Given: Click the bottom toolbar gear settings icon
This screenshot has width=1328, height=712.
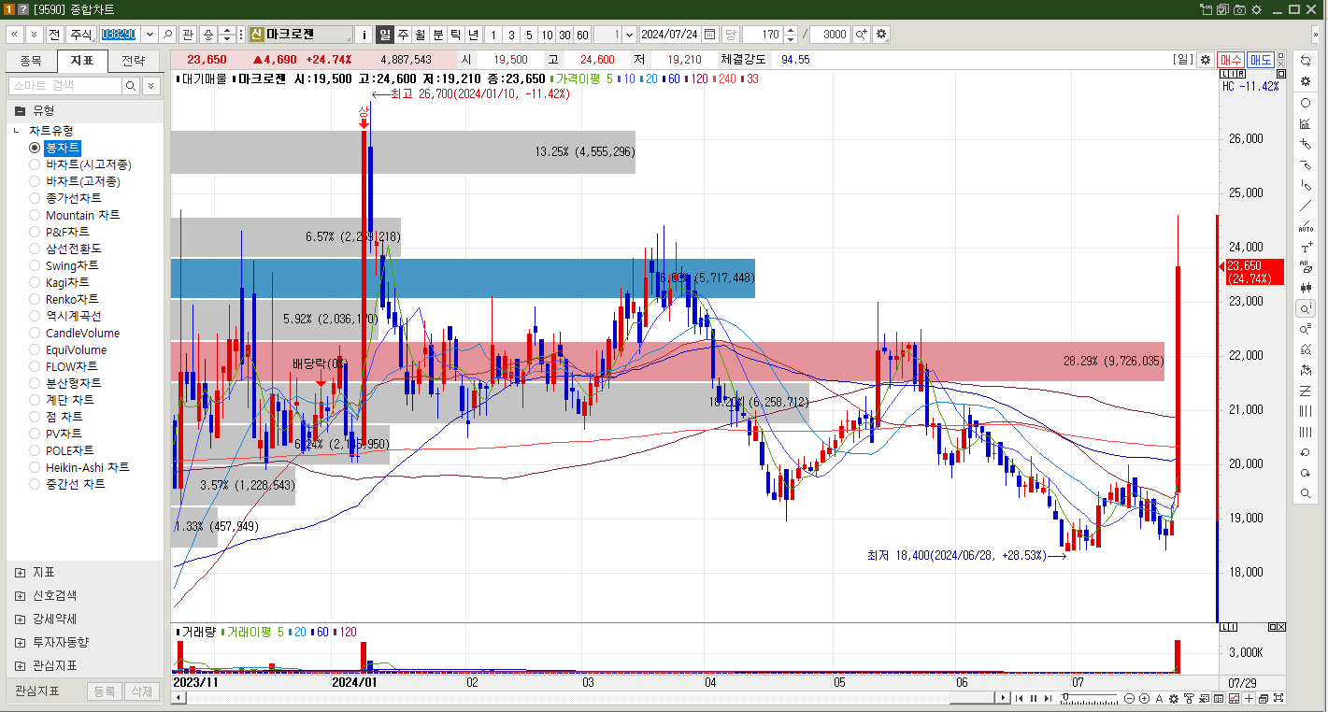Looking at the screenshot, I should (1174, 699).
